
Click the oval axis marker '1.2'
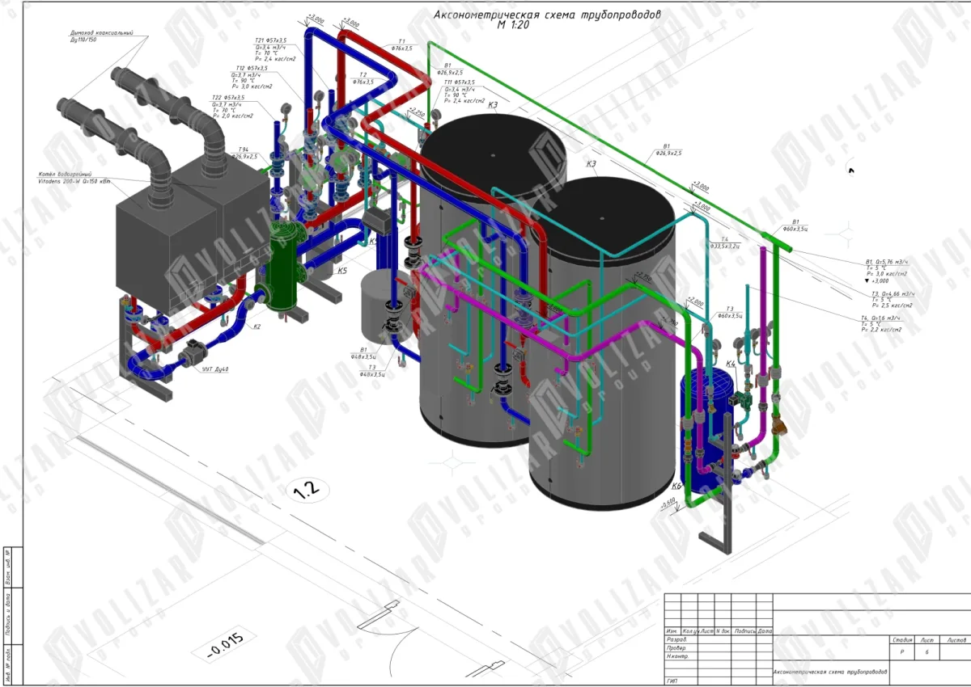307,488
